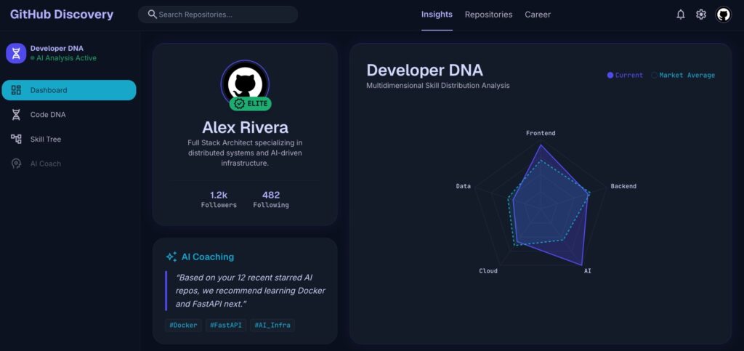Click the Backend axis label on radar
Screen dimensions: 744x351
(x=623, y=186)
